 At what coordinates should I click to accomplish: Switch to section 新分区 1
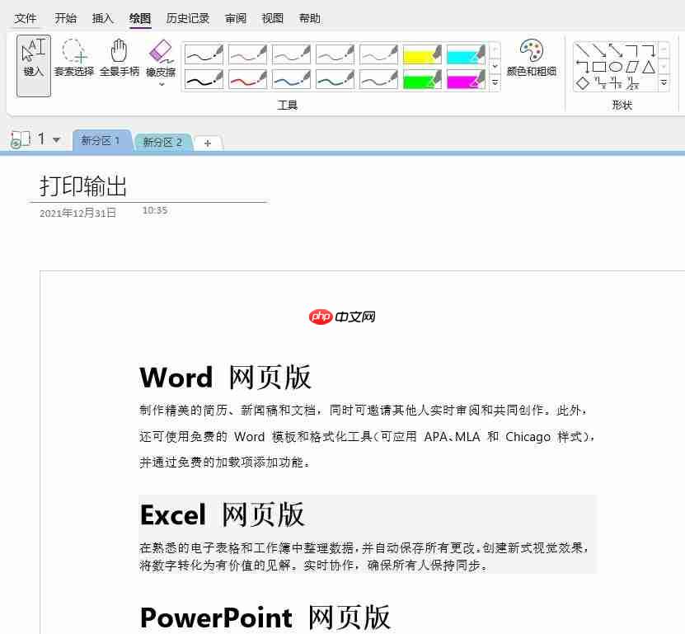pos(101,141)
